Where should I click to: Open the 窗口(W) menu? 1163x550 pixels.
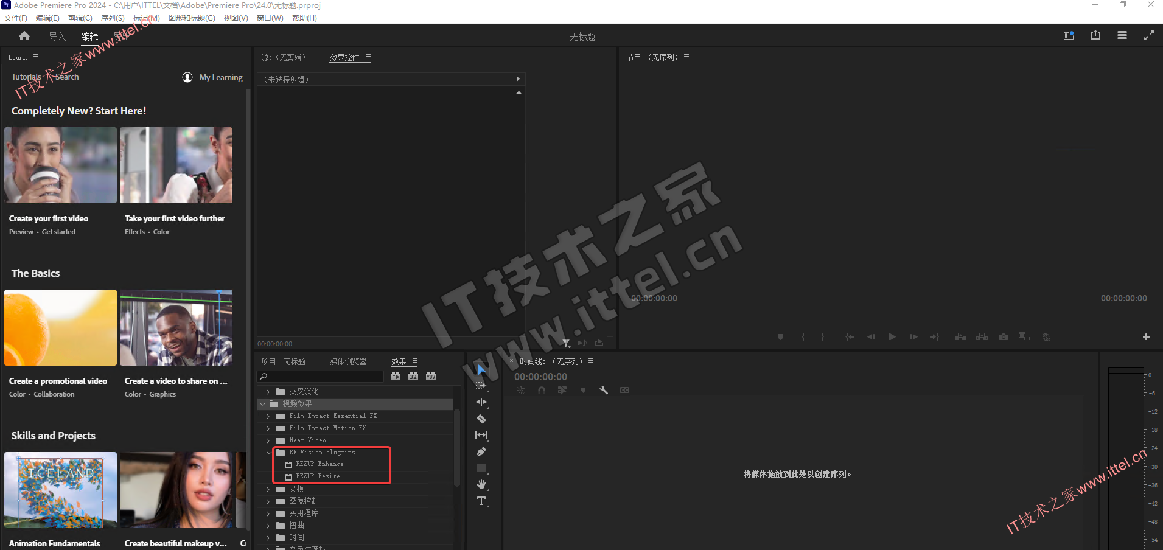[270, 18]
